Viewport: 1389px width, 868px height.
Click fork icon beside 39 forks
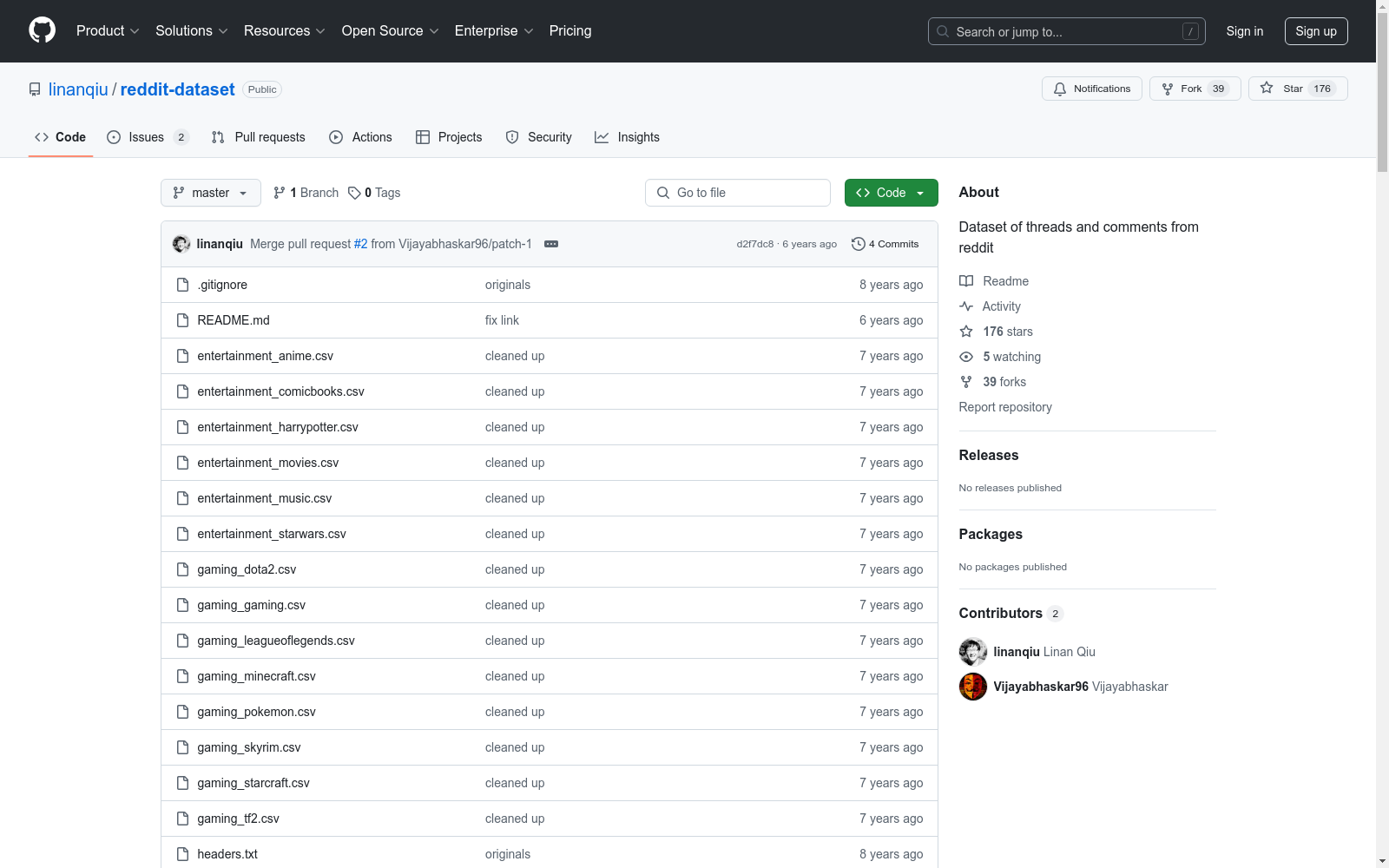(x=966, y=382)
